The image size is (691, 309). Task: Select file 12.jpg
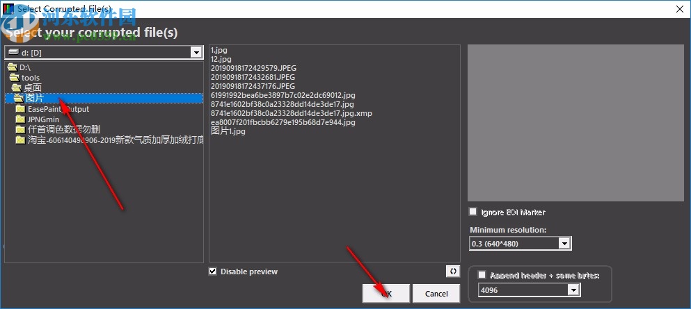(221, 59)
